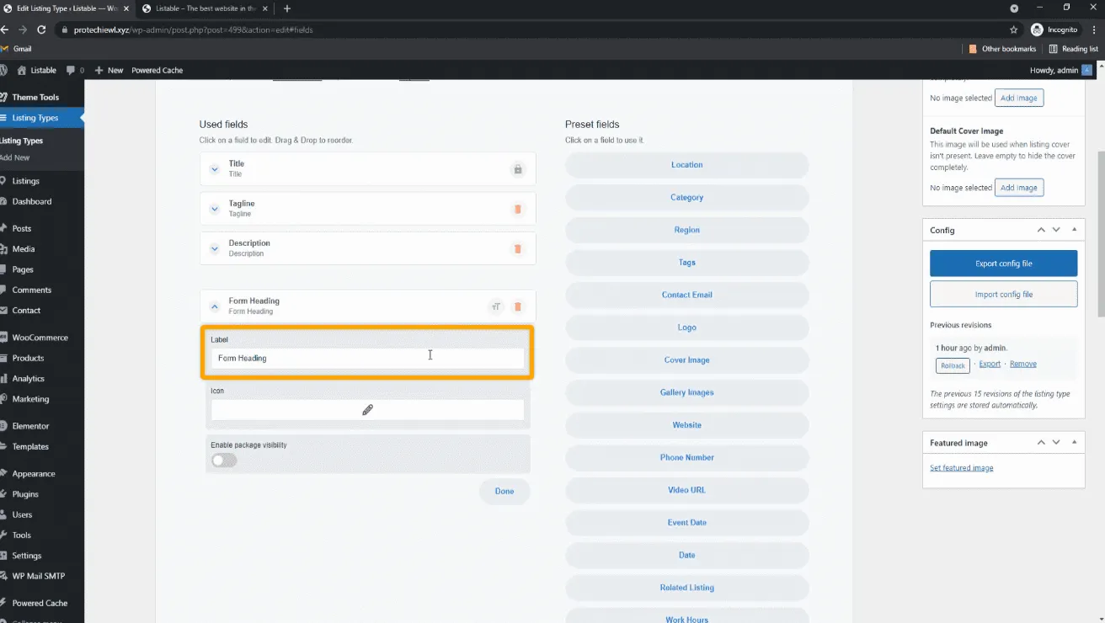The width and height of the screenshot is (1105, 623).
Task: Open WooCommerce in the admin sidebar
Action: click(40, 338)
